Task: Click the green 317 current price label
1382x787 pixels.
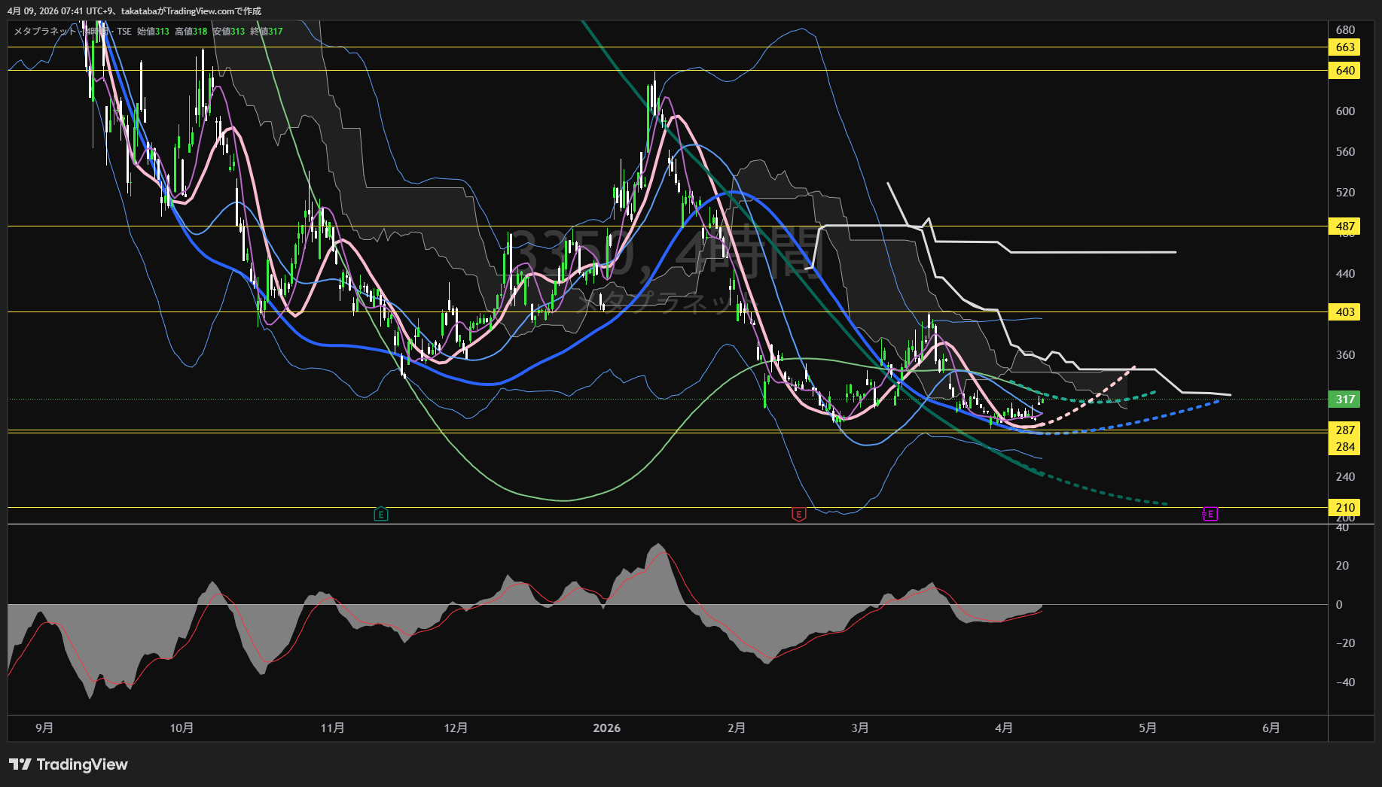Action: point(1344,400)
